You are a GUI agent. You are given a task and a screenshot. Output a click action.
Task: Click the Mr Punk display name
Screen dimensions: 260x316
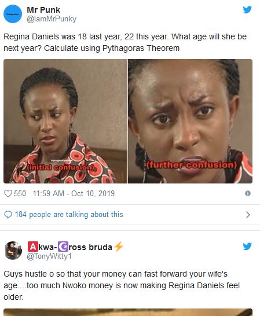pos(43,10)
